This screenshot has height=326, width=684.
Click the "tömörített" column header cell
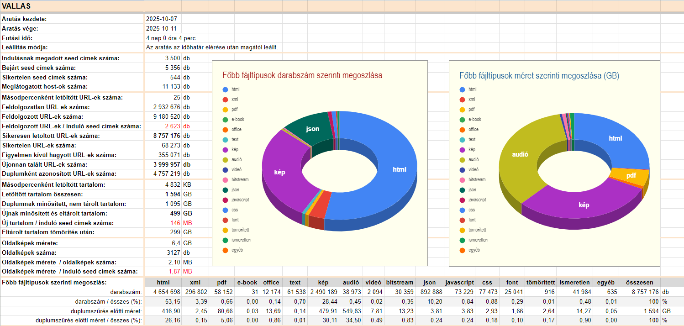[540, 283]
